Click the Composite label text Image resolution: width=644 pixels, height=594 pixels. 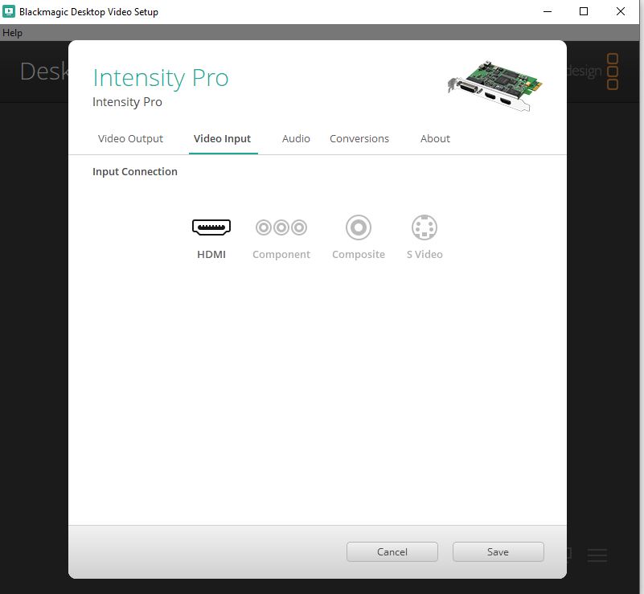point(359,255)
